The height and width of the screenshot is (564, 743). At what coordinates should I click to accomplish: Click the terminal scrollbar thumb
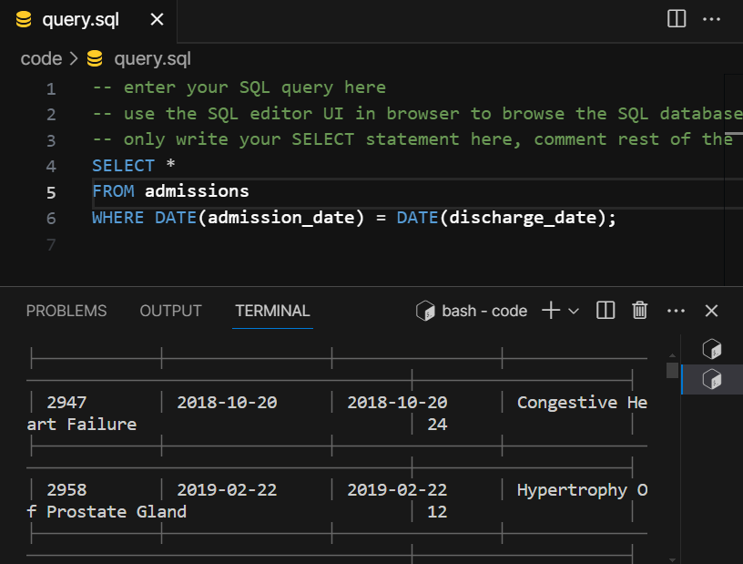pyautogui.click(x=671, y=371)
